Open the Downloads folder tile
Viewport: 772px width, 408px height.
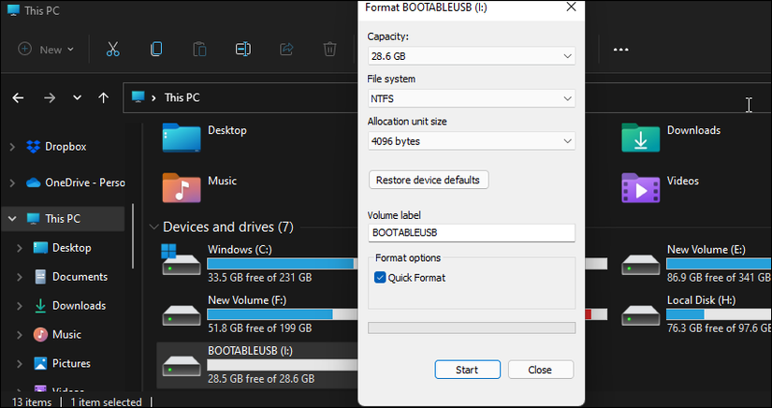(x=671, y=138)
